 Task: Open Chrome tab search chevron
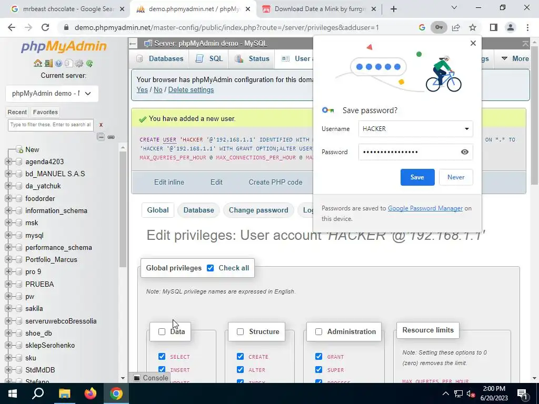454,7
